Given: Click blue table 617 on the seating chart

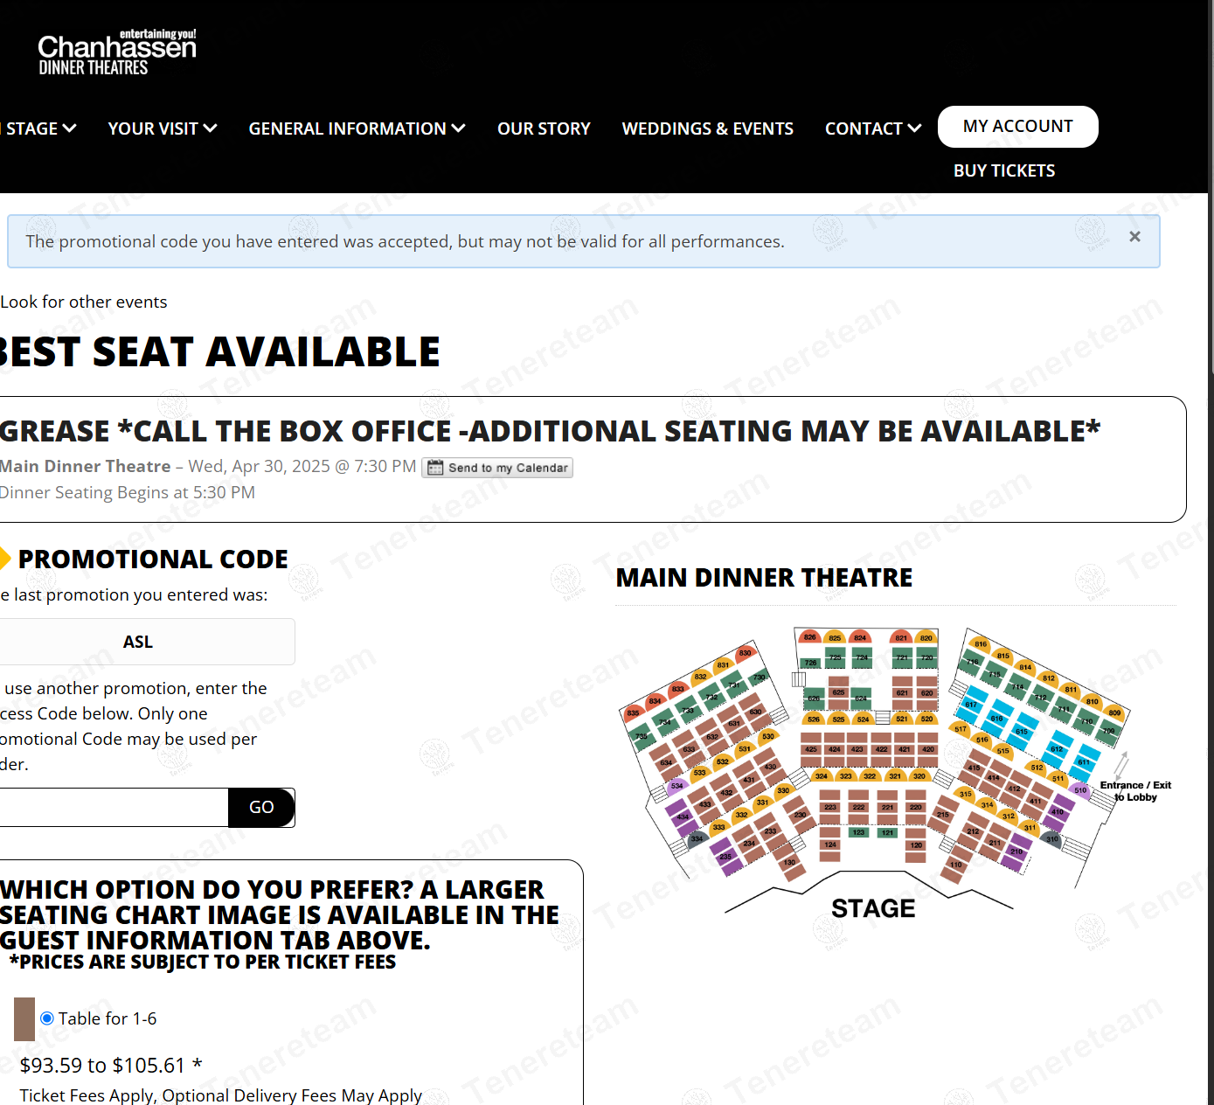Looking at the screenshot, I should pyautogui.click(x=971, y=704).
